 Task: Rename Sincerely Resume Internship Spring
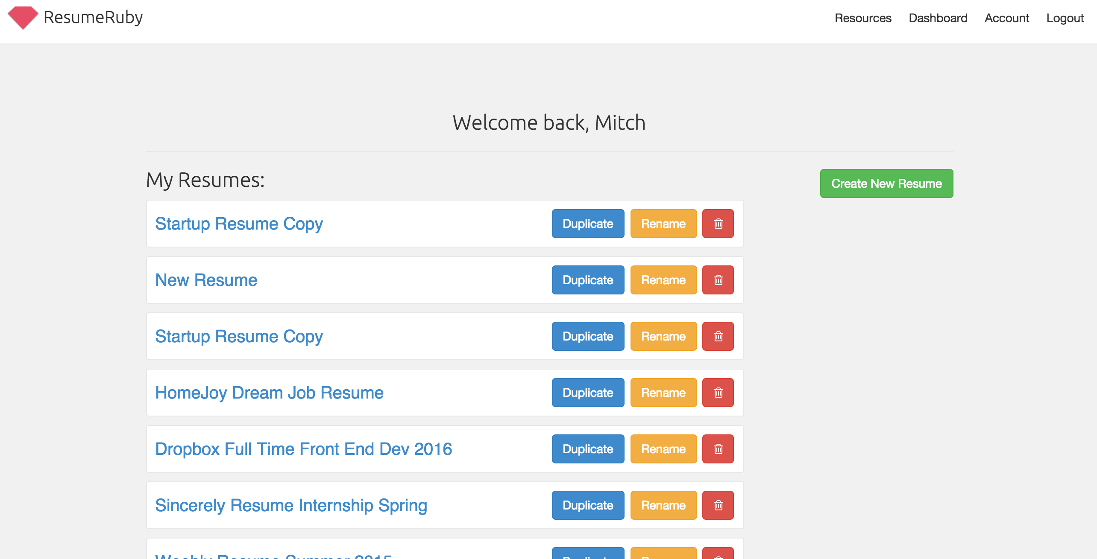click(x=663, y=505)
